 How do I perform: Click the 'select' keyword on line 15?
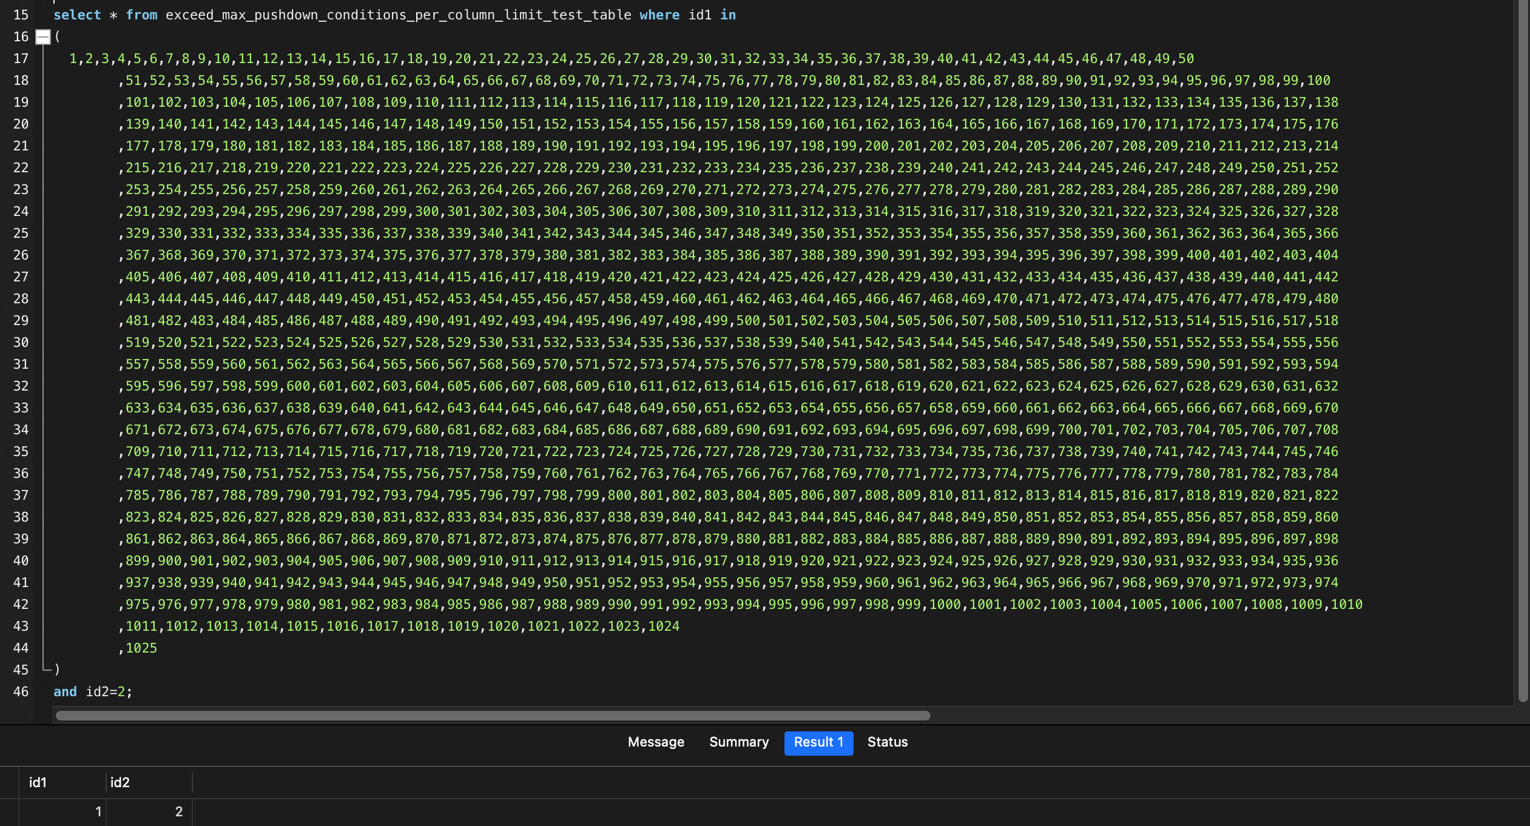click(77, 15)
